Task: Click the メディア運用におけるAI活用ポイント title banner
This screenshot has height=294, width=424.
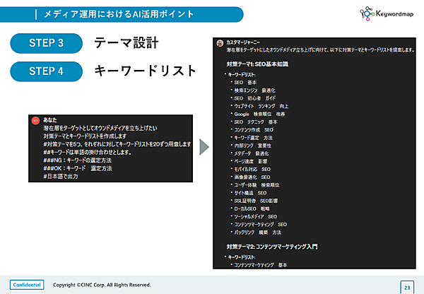Action: [127, 13]
